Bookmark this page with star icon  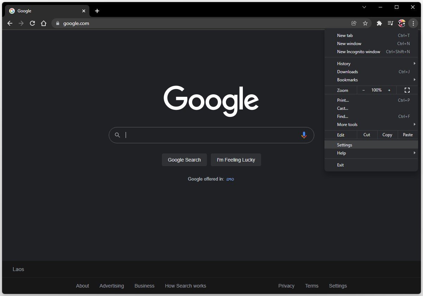click(365, 23)
